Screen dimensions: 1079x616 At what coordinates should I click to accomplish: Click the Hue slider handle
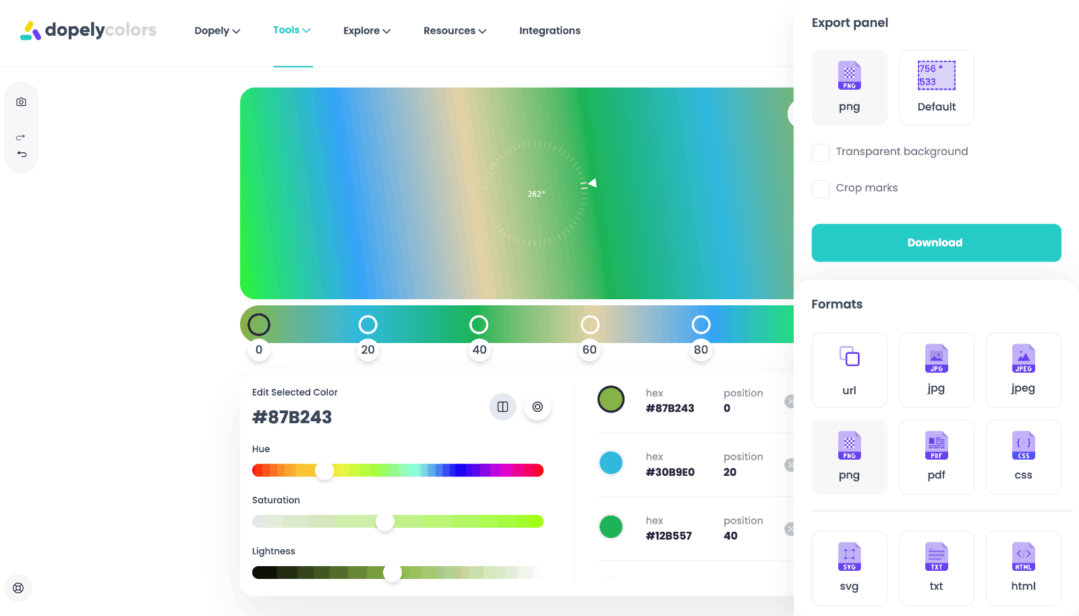[324, 470]
